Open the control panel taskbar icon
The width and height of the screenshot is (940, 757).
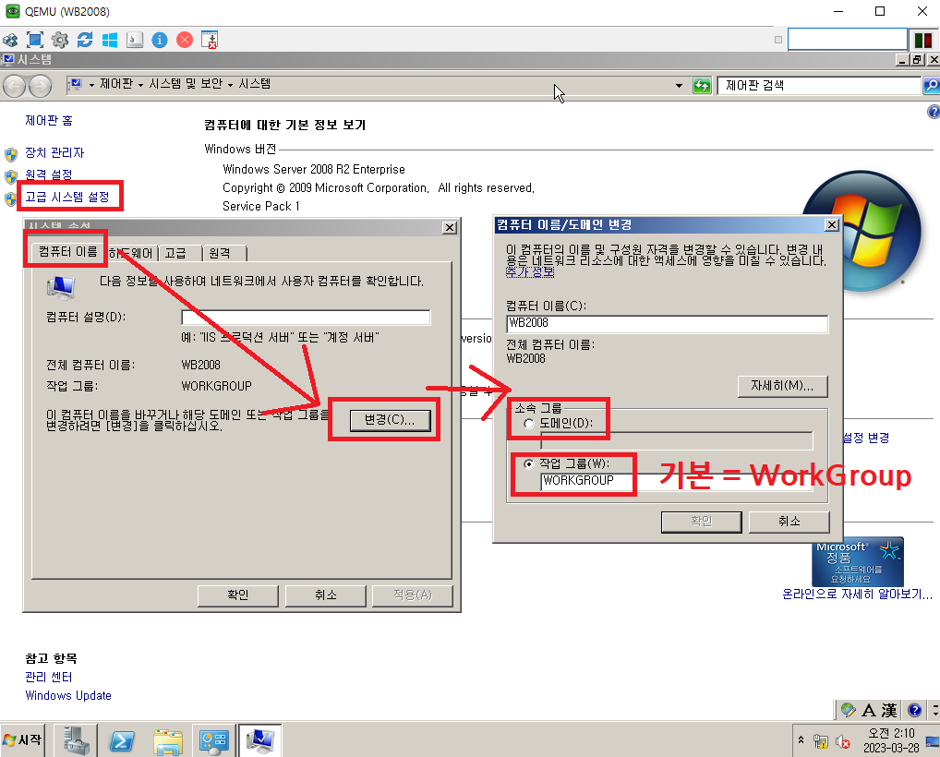[x=214, y=740]
